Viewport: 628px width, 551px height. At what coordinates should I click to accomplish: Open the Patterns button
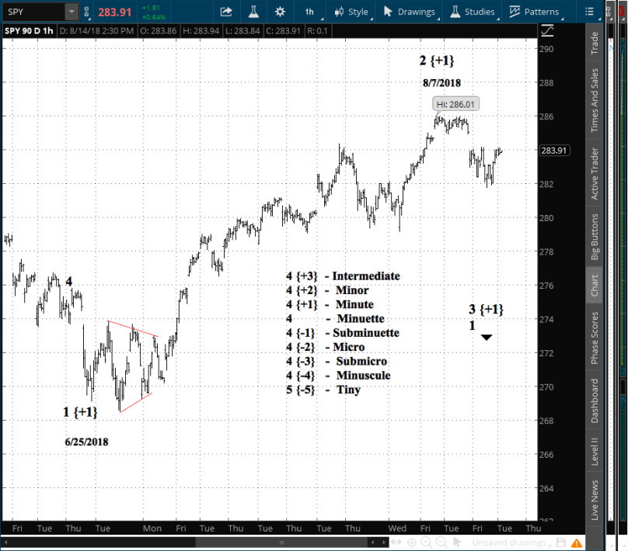[x=535, y=12]
